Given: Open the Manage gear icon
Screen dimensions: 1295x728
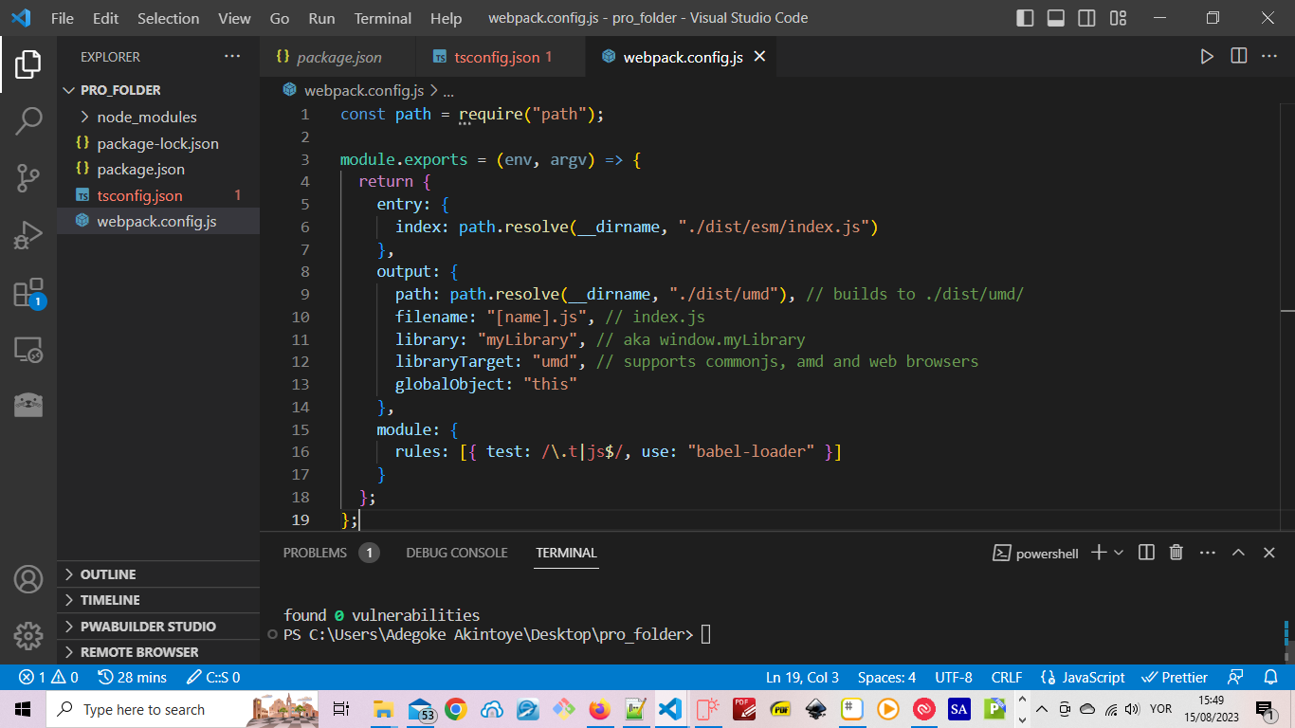Looking at the screenshot, I should coord(28,635).
